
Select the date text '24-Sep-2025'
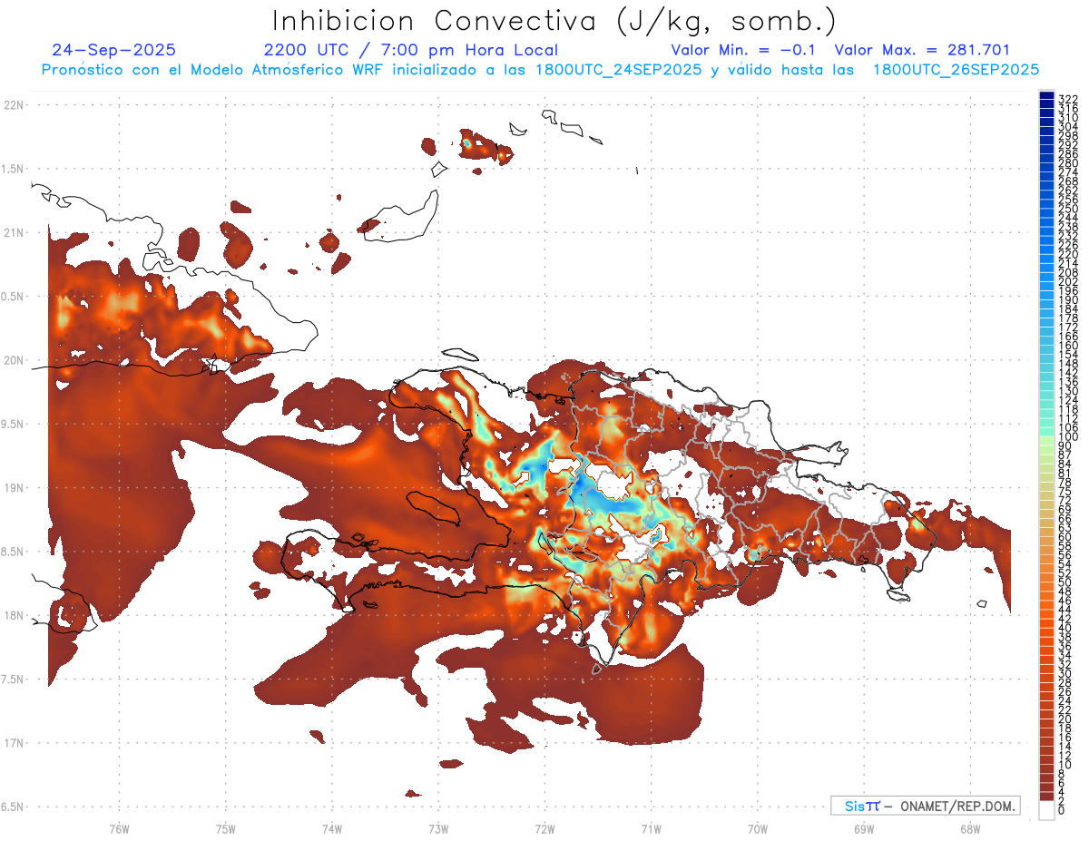[114, 50]
